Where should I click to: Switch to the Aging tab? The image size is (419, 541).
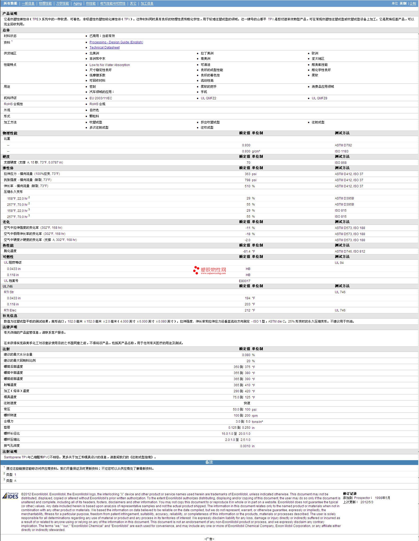click(x=77, y=3)
